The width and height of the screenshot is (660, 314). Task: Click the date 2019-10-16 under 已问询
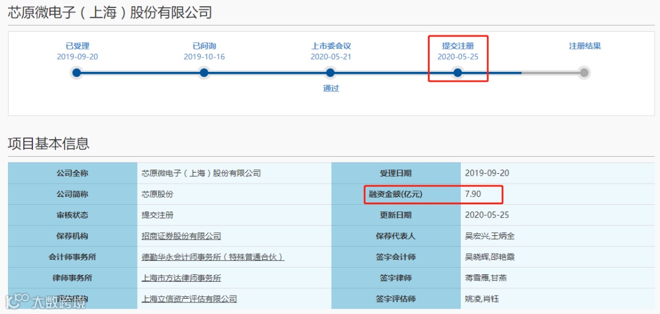(x=204, y=57)
